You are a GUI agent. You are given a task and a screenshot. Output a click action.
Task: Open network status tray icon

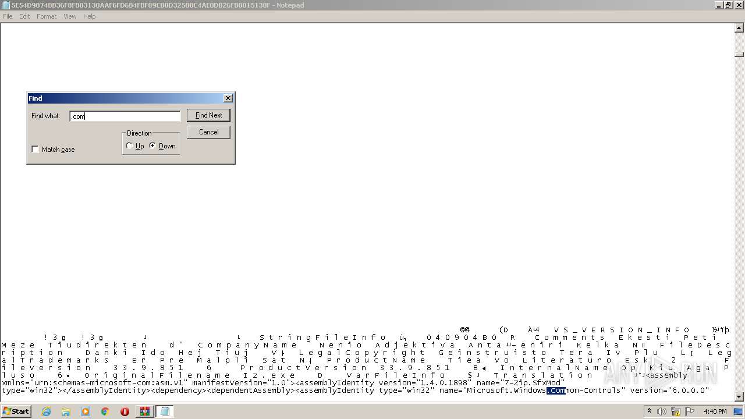[676, 411]
